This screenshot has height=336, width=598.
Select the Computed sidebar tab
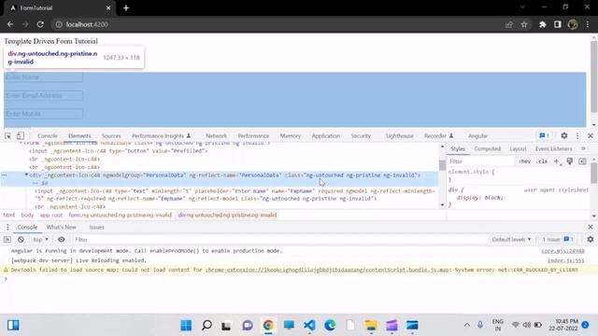tap(487, 148)
